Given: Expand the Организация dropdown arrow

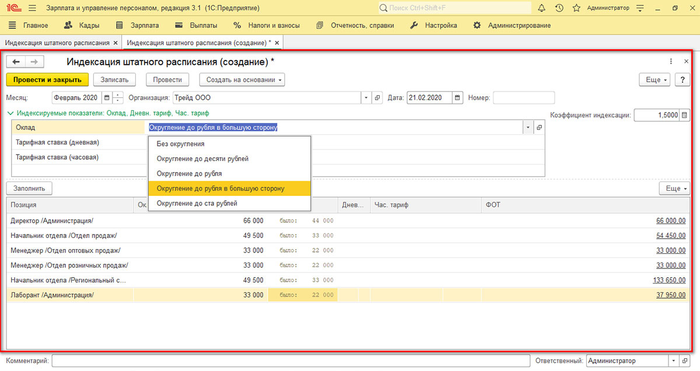Looking at the screenshot, I should [366, 98].
